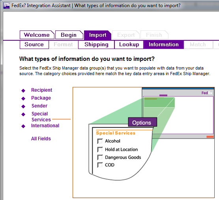Open the Shipping sub-tab
The width and height of the screenshot is (219, 200).
click(96, 45)
